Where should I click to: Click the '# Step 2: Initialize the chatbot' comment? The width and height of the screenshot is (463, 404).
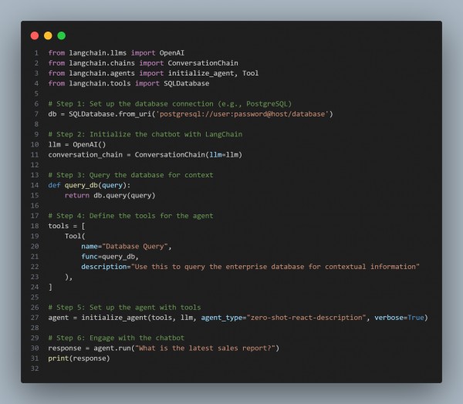point(145,134)
